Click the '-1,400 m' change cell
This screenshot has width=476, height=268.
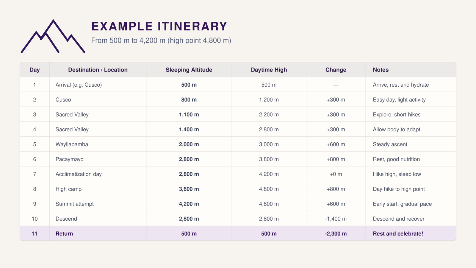(x=336, y=219)
